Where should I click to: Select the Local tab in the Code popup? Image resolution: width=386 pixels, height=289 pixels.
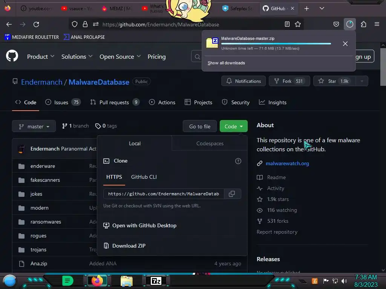point(135,143)
